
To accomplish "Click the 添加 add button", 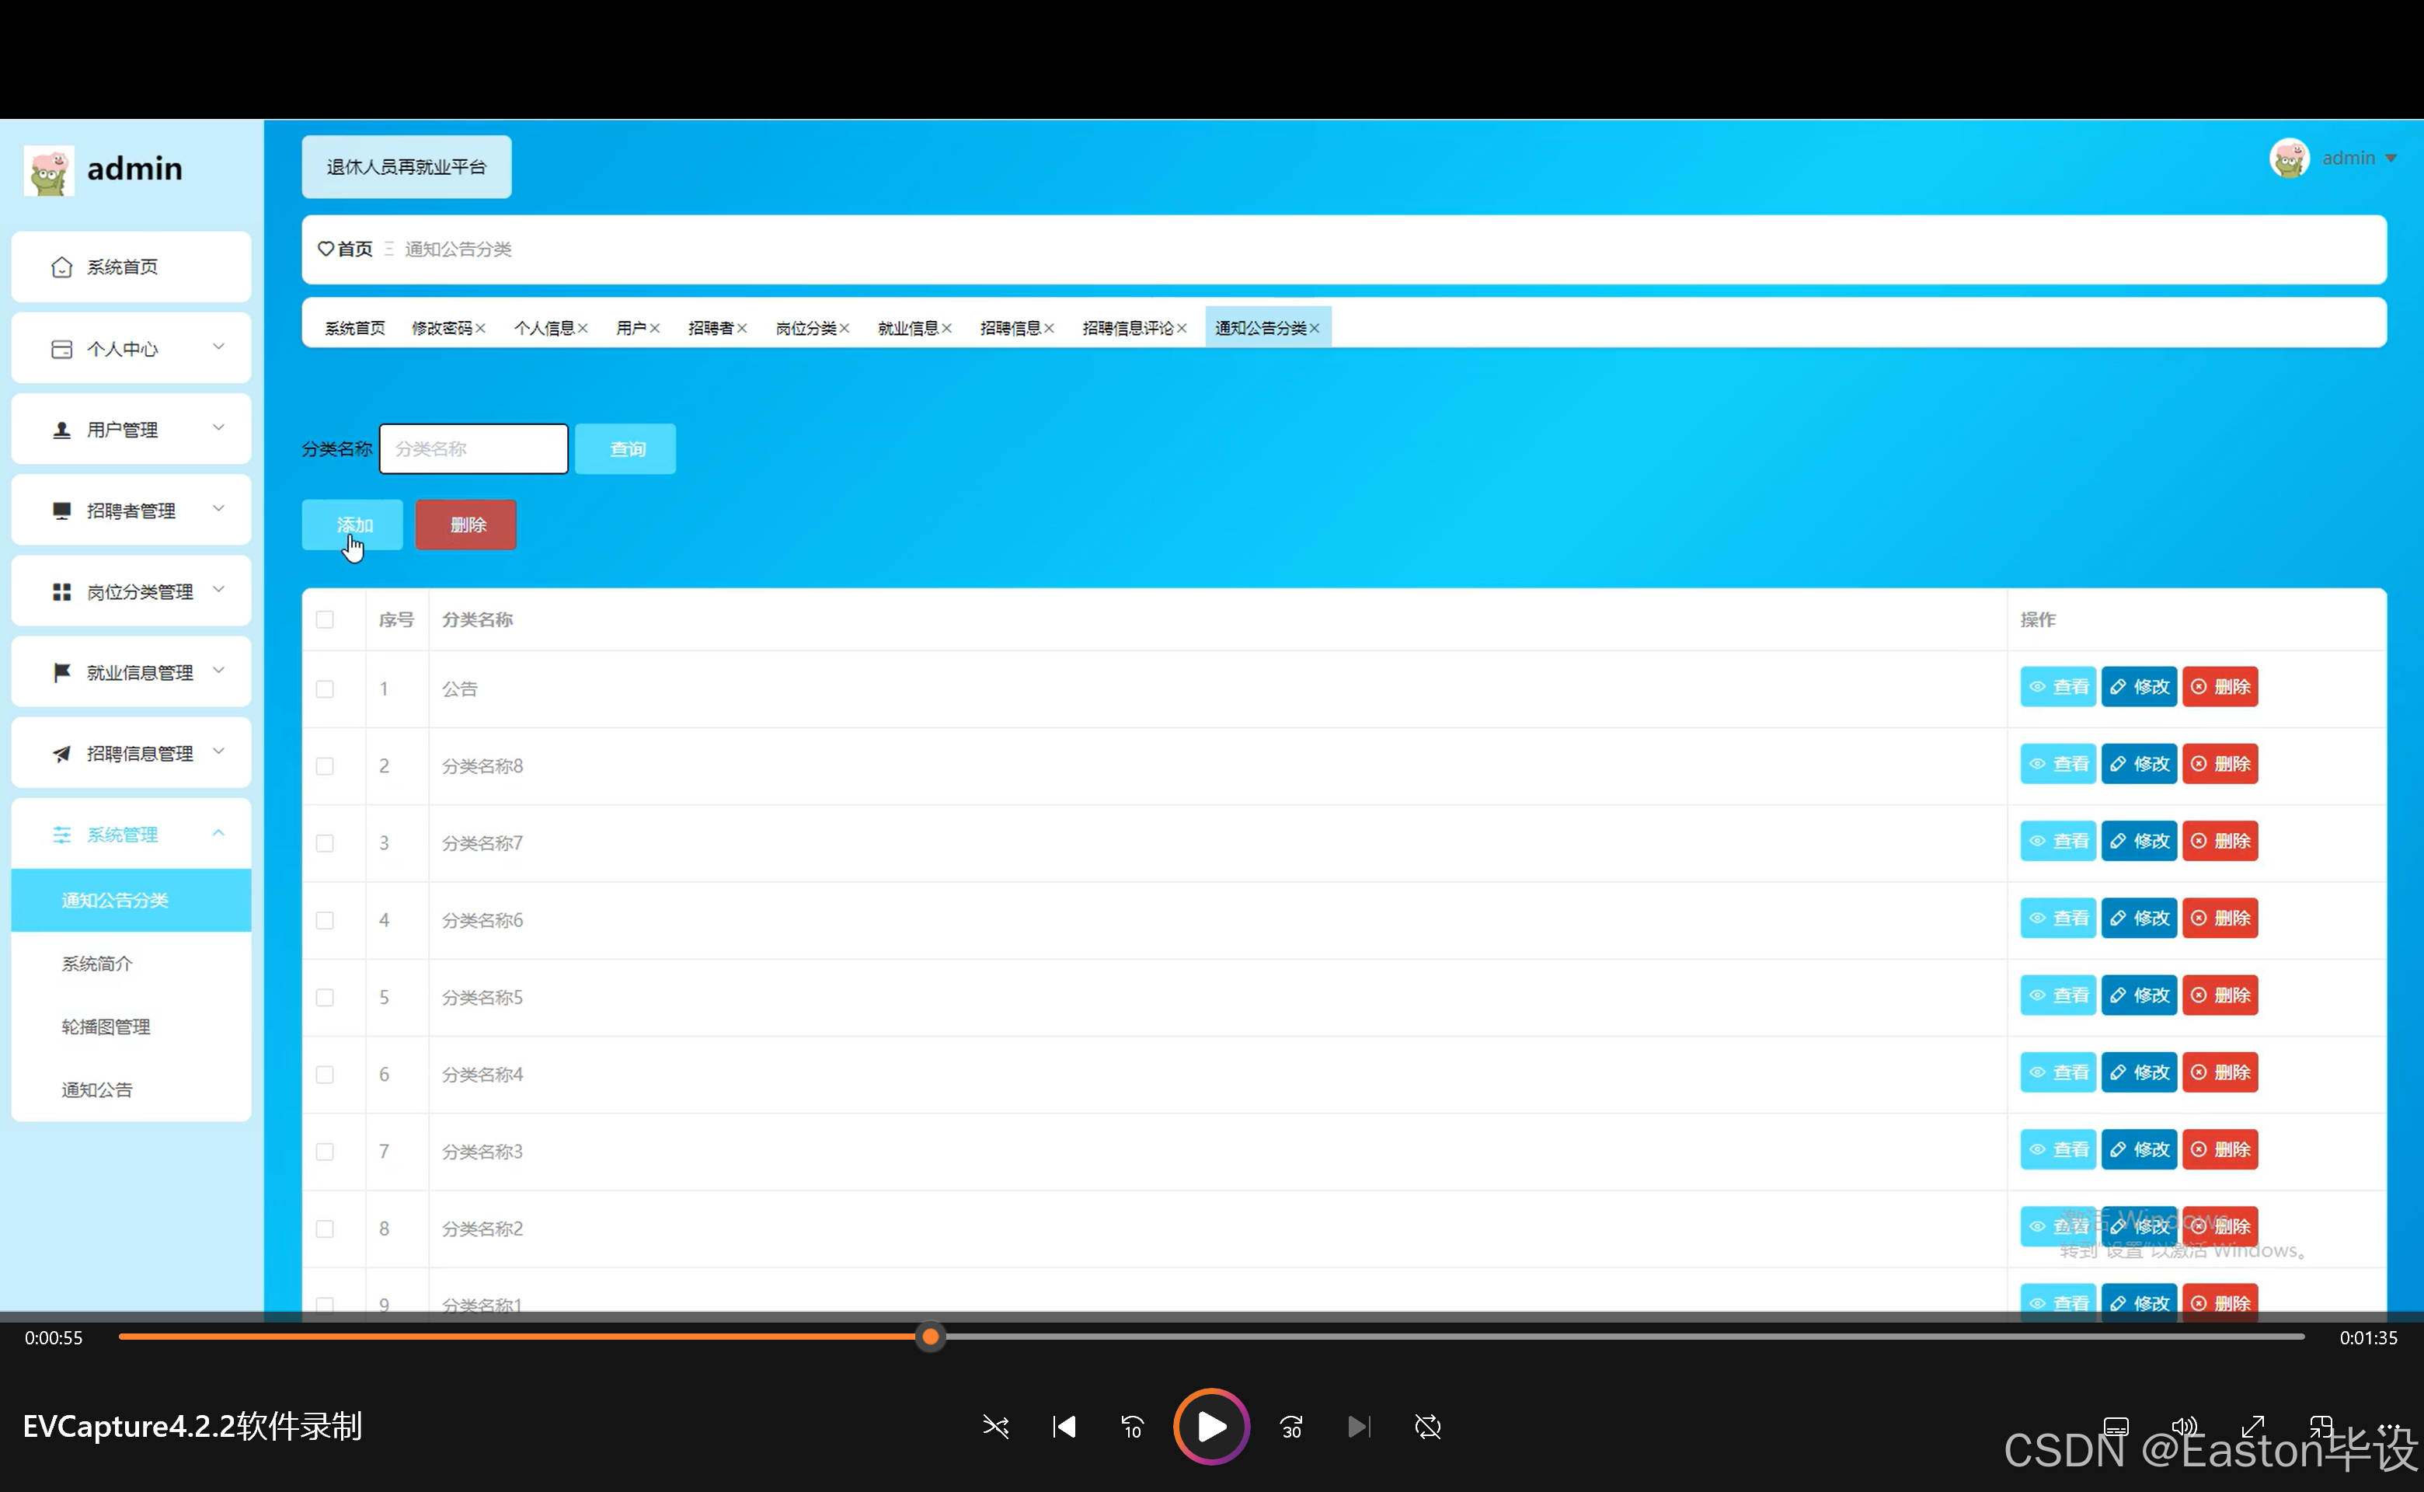I will 352,525.
